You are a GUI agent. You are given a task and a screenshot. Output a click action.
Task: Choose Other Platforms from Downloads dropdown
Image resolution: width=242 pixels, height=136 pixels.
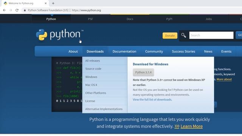(x=105, y=93)
